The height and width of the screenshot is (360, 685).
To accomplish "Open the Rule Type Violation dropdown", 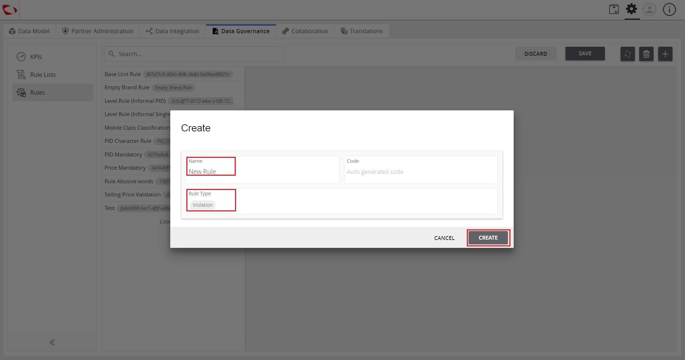I will [342, 201].
